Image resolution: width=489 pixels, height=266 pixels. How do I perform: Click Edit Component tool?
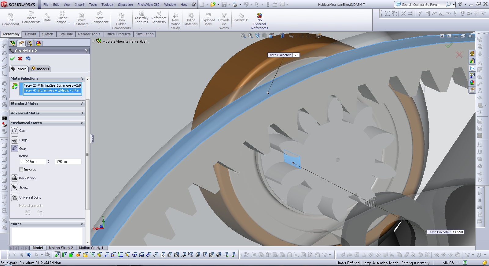[11, 19]
